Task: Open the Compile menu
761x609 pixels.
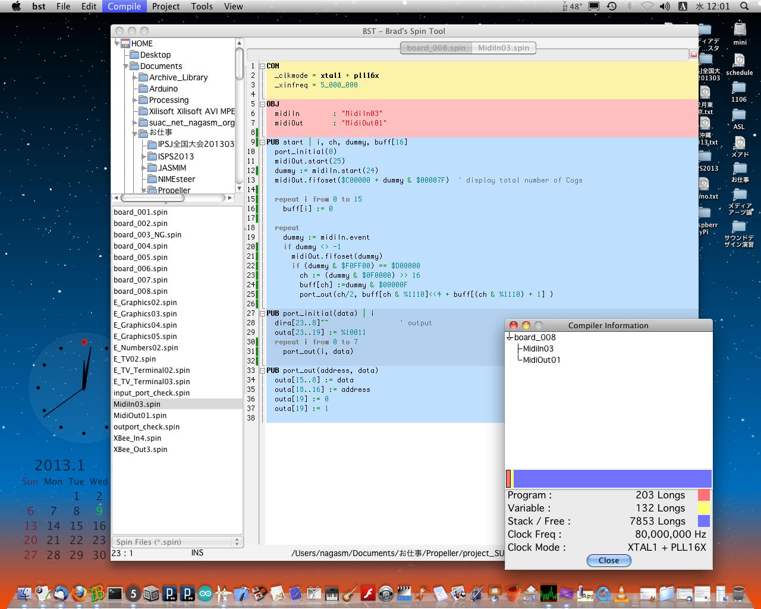Action: (x=124, y=7)
